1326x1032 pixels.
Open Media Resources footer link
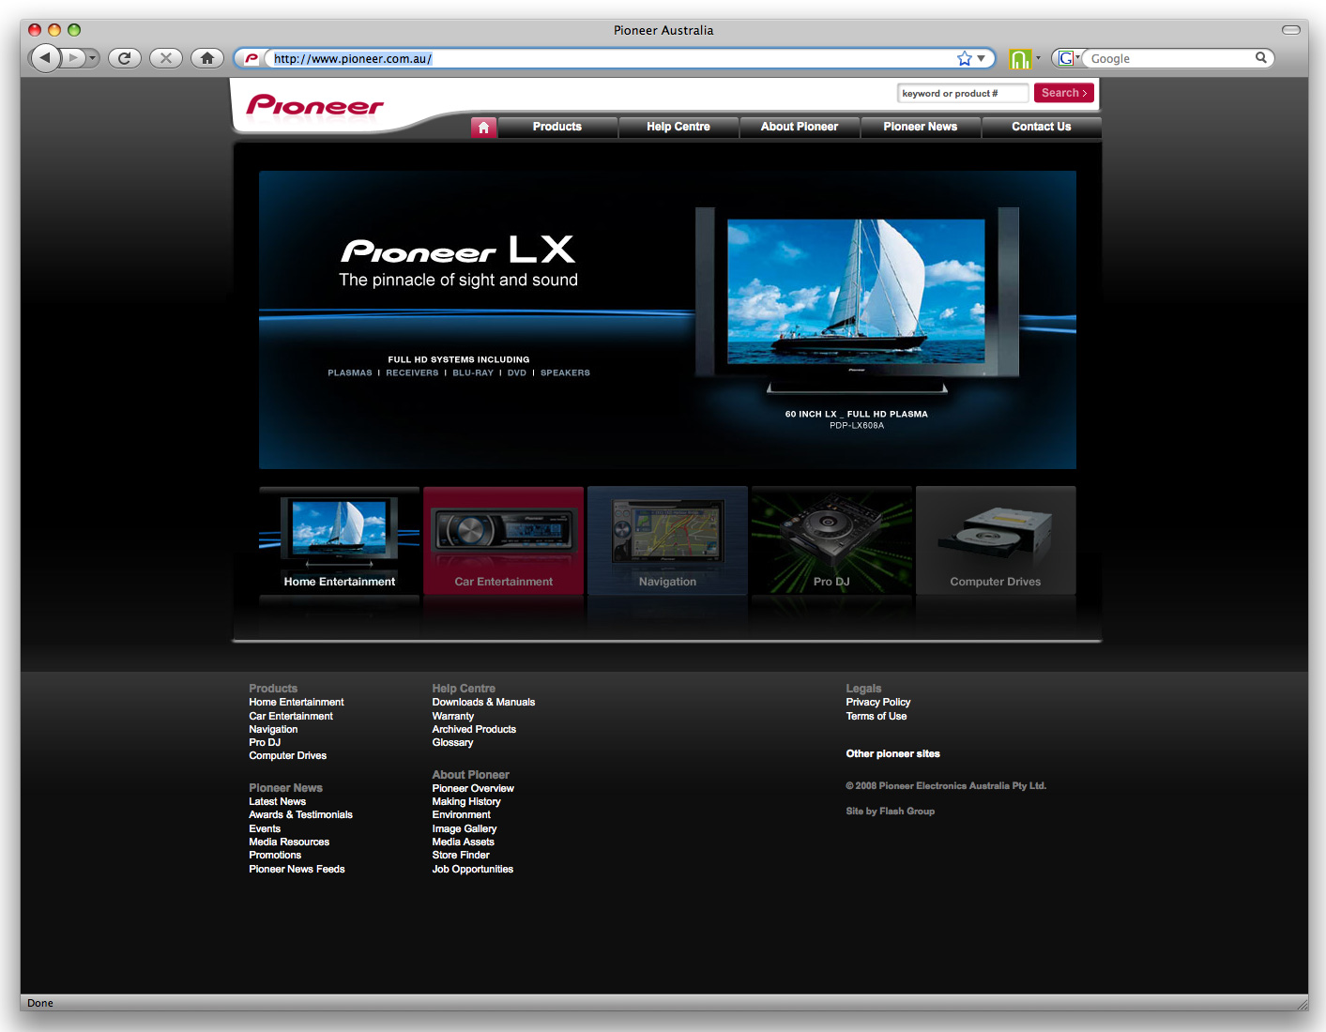pos(289,842)
